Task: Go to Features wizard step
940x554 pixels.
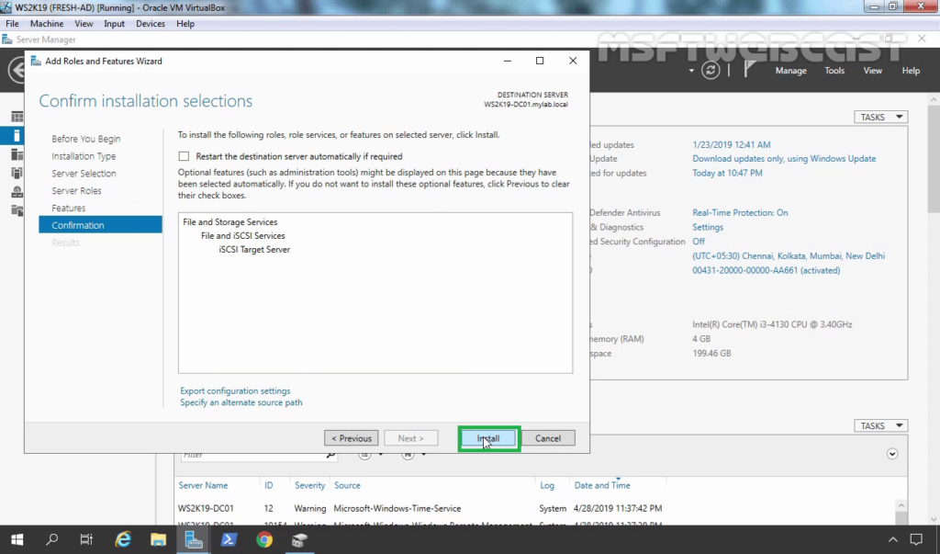Action: click(x=68, y=209)
